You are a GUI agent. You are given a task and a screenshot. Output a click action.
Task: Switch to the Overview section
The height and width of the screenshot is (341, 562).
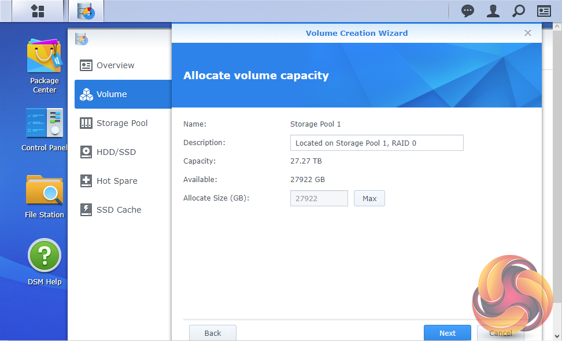[x=115, y=65]
